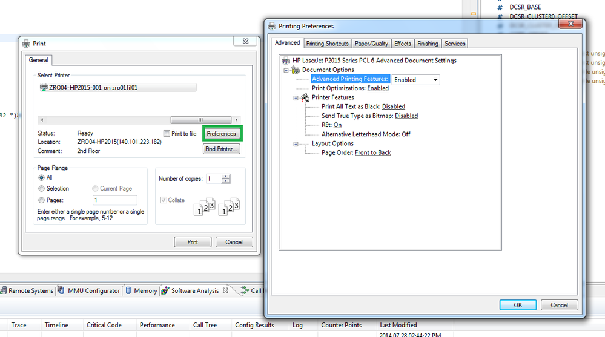Open the Advanced Printing Features dropdown
The image size is (605, 337).
pos(435,80)
